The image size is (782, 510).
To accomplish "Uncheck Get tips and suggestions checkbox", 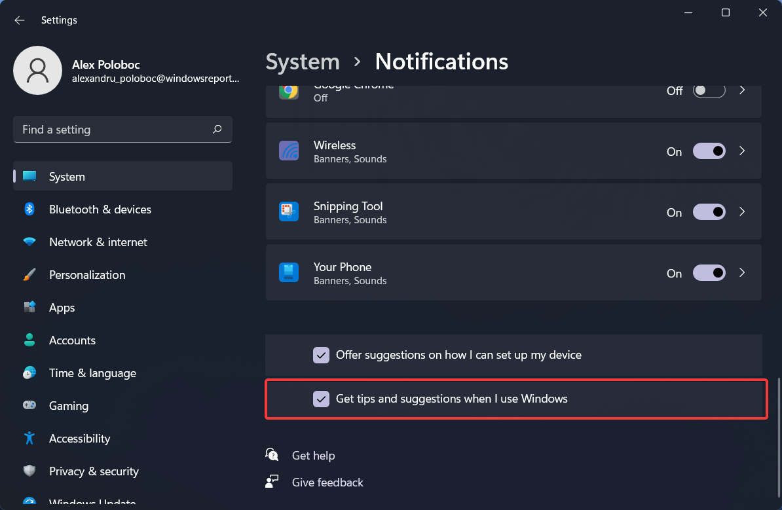I will (321, 399).
